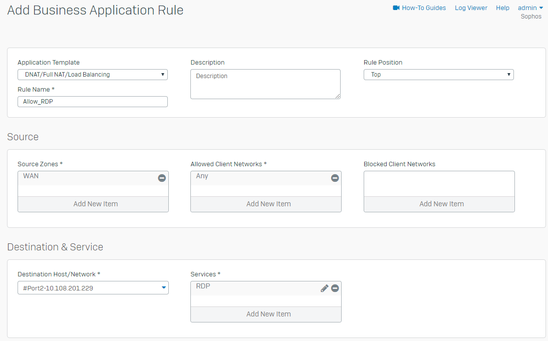Focus the Description text area

[x=265, y=84]
